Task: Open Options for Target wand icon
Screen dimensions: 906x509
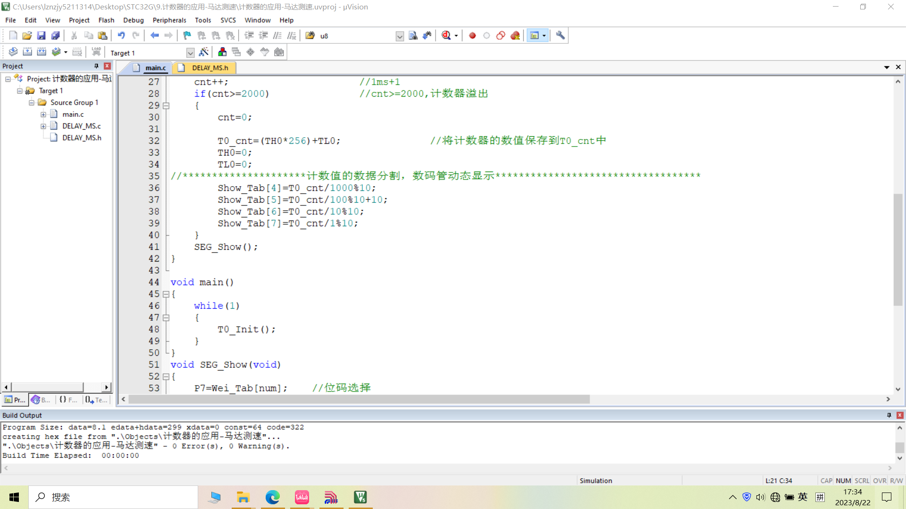Action: [x=204, y=52]
